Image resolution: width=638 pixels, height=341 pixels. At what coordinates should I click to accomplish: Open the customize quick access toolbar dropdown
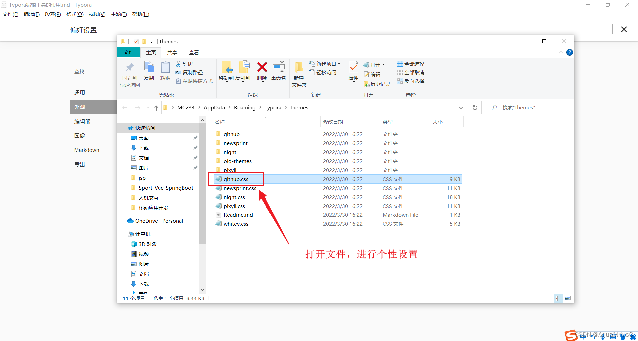[x=152, y=42]
